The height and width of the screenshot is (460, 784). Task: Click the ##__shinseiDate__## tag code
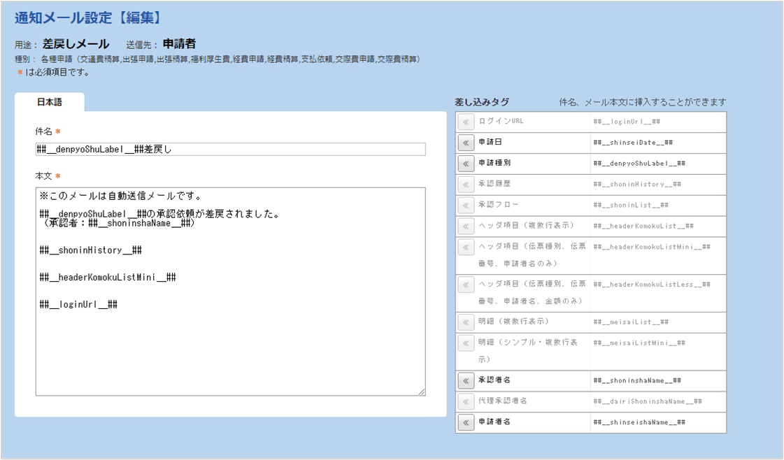(632, 143)
